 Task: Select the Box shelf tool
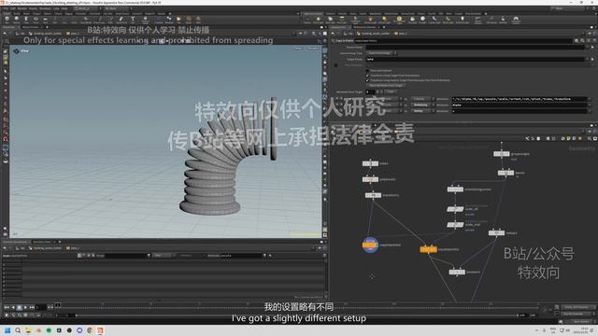click(x=7, y=19)
